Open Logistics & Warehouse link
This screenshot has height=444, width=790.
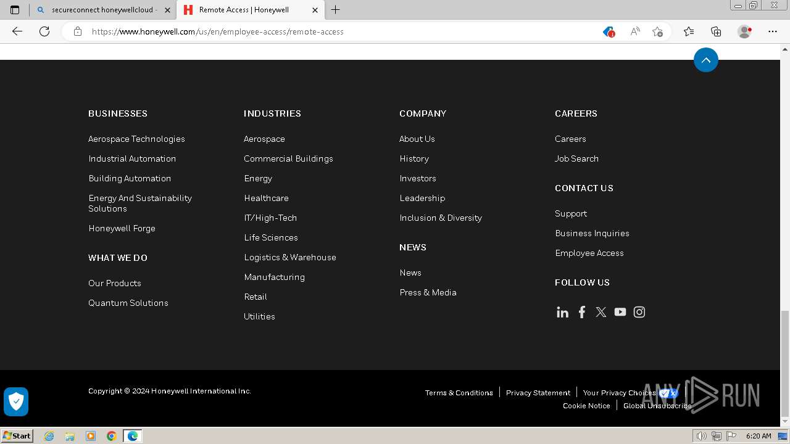click(290, 257)
